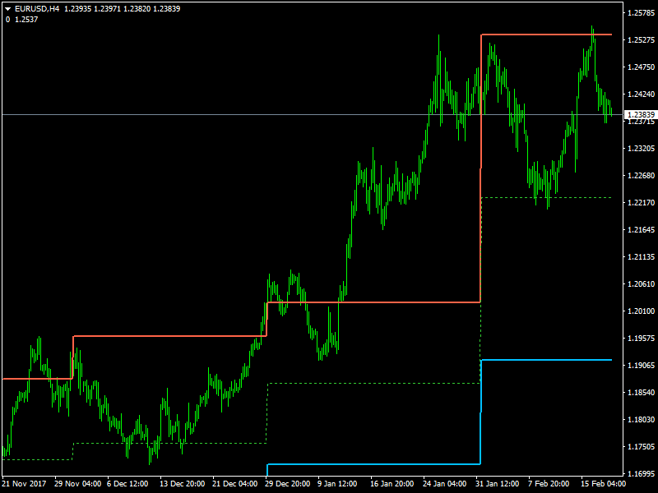The height and width of the screenshot is (493, 658).
Task: Click the 1.16995 price axis label
Action: click(640, 474)
